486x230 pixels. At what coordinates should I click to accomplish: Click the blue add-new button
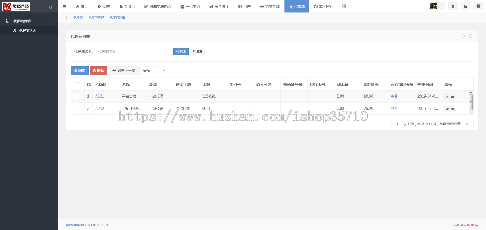pyautogui.click(x=80, y=71)
